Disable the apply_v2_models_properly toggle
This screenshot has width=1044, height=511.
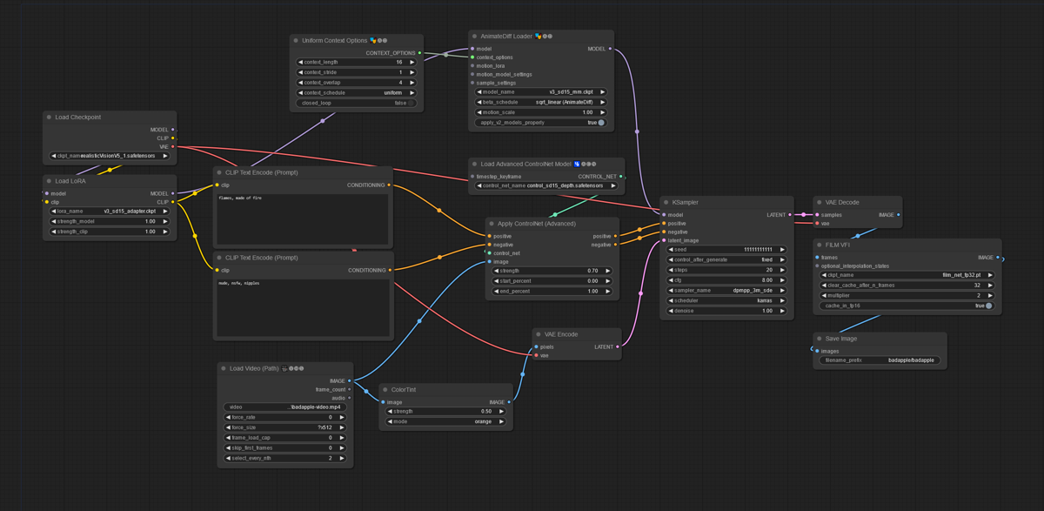click(x=601, y=123)
